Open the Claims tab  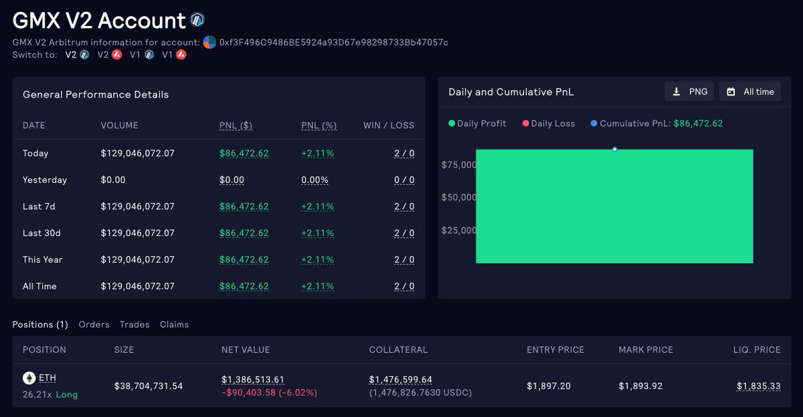coord(174,324)
